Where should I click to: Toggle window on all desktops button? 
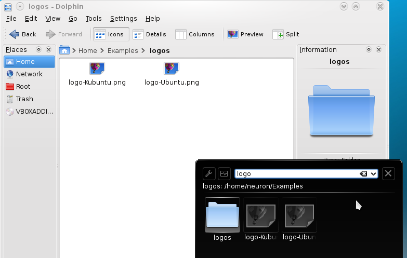pos(20,6)
